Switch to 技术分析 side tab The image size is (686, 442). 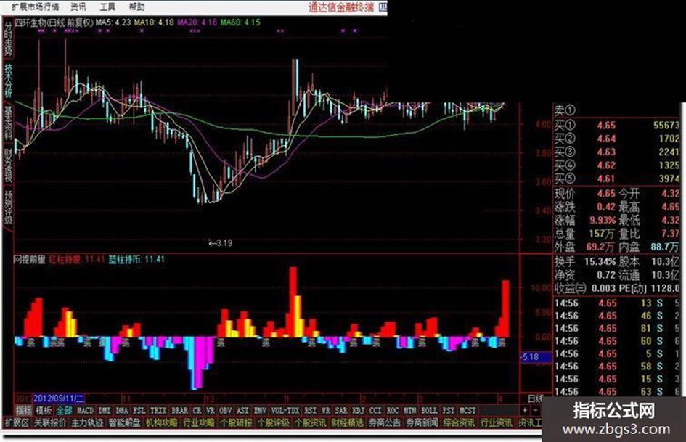(8, 81)
